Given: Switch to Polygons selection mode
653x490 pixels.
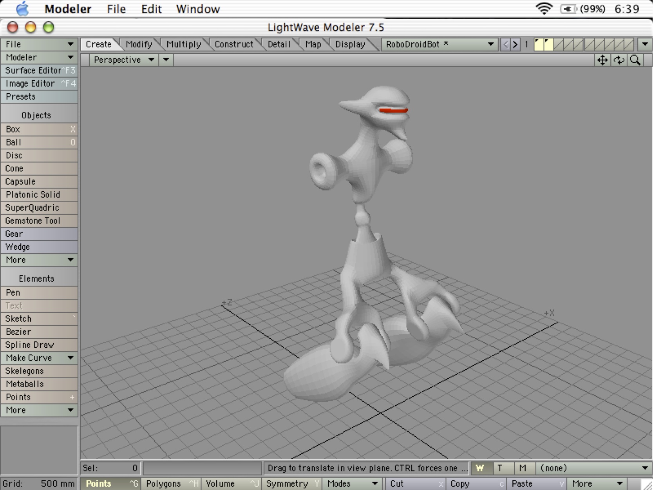Looking at the screenshot, I should click(171, 484).
